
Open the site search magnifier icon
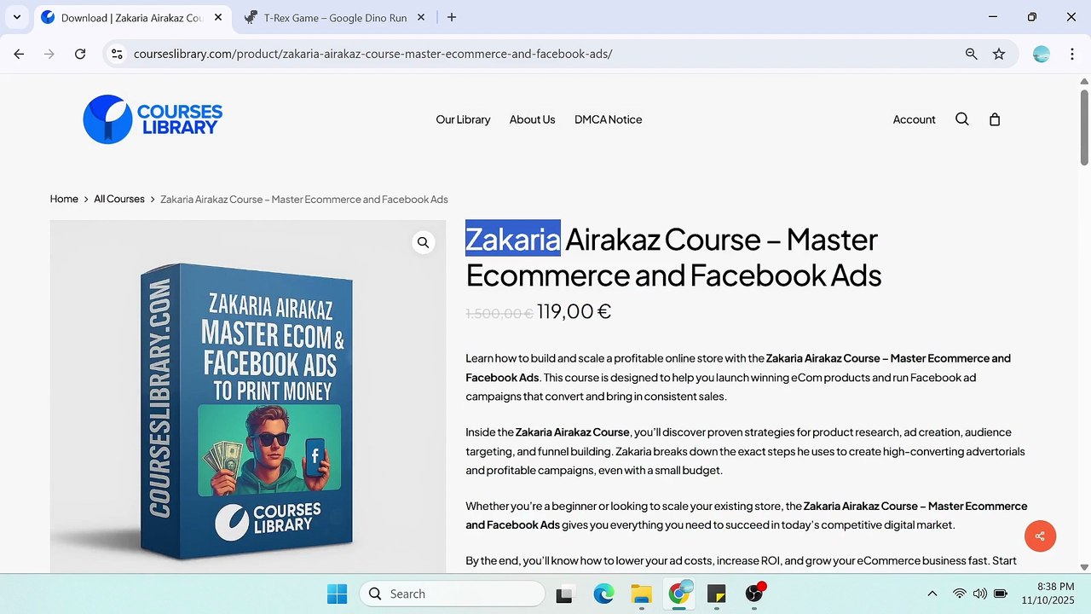coord(962,119)
